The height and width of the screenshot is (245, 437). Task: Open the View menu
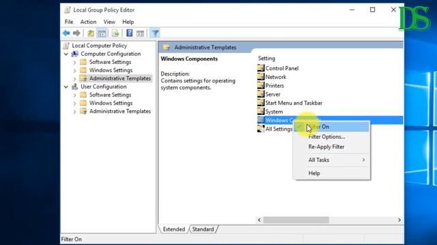[x=109, y=22]
